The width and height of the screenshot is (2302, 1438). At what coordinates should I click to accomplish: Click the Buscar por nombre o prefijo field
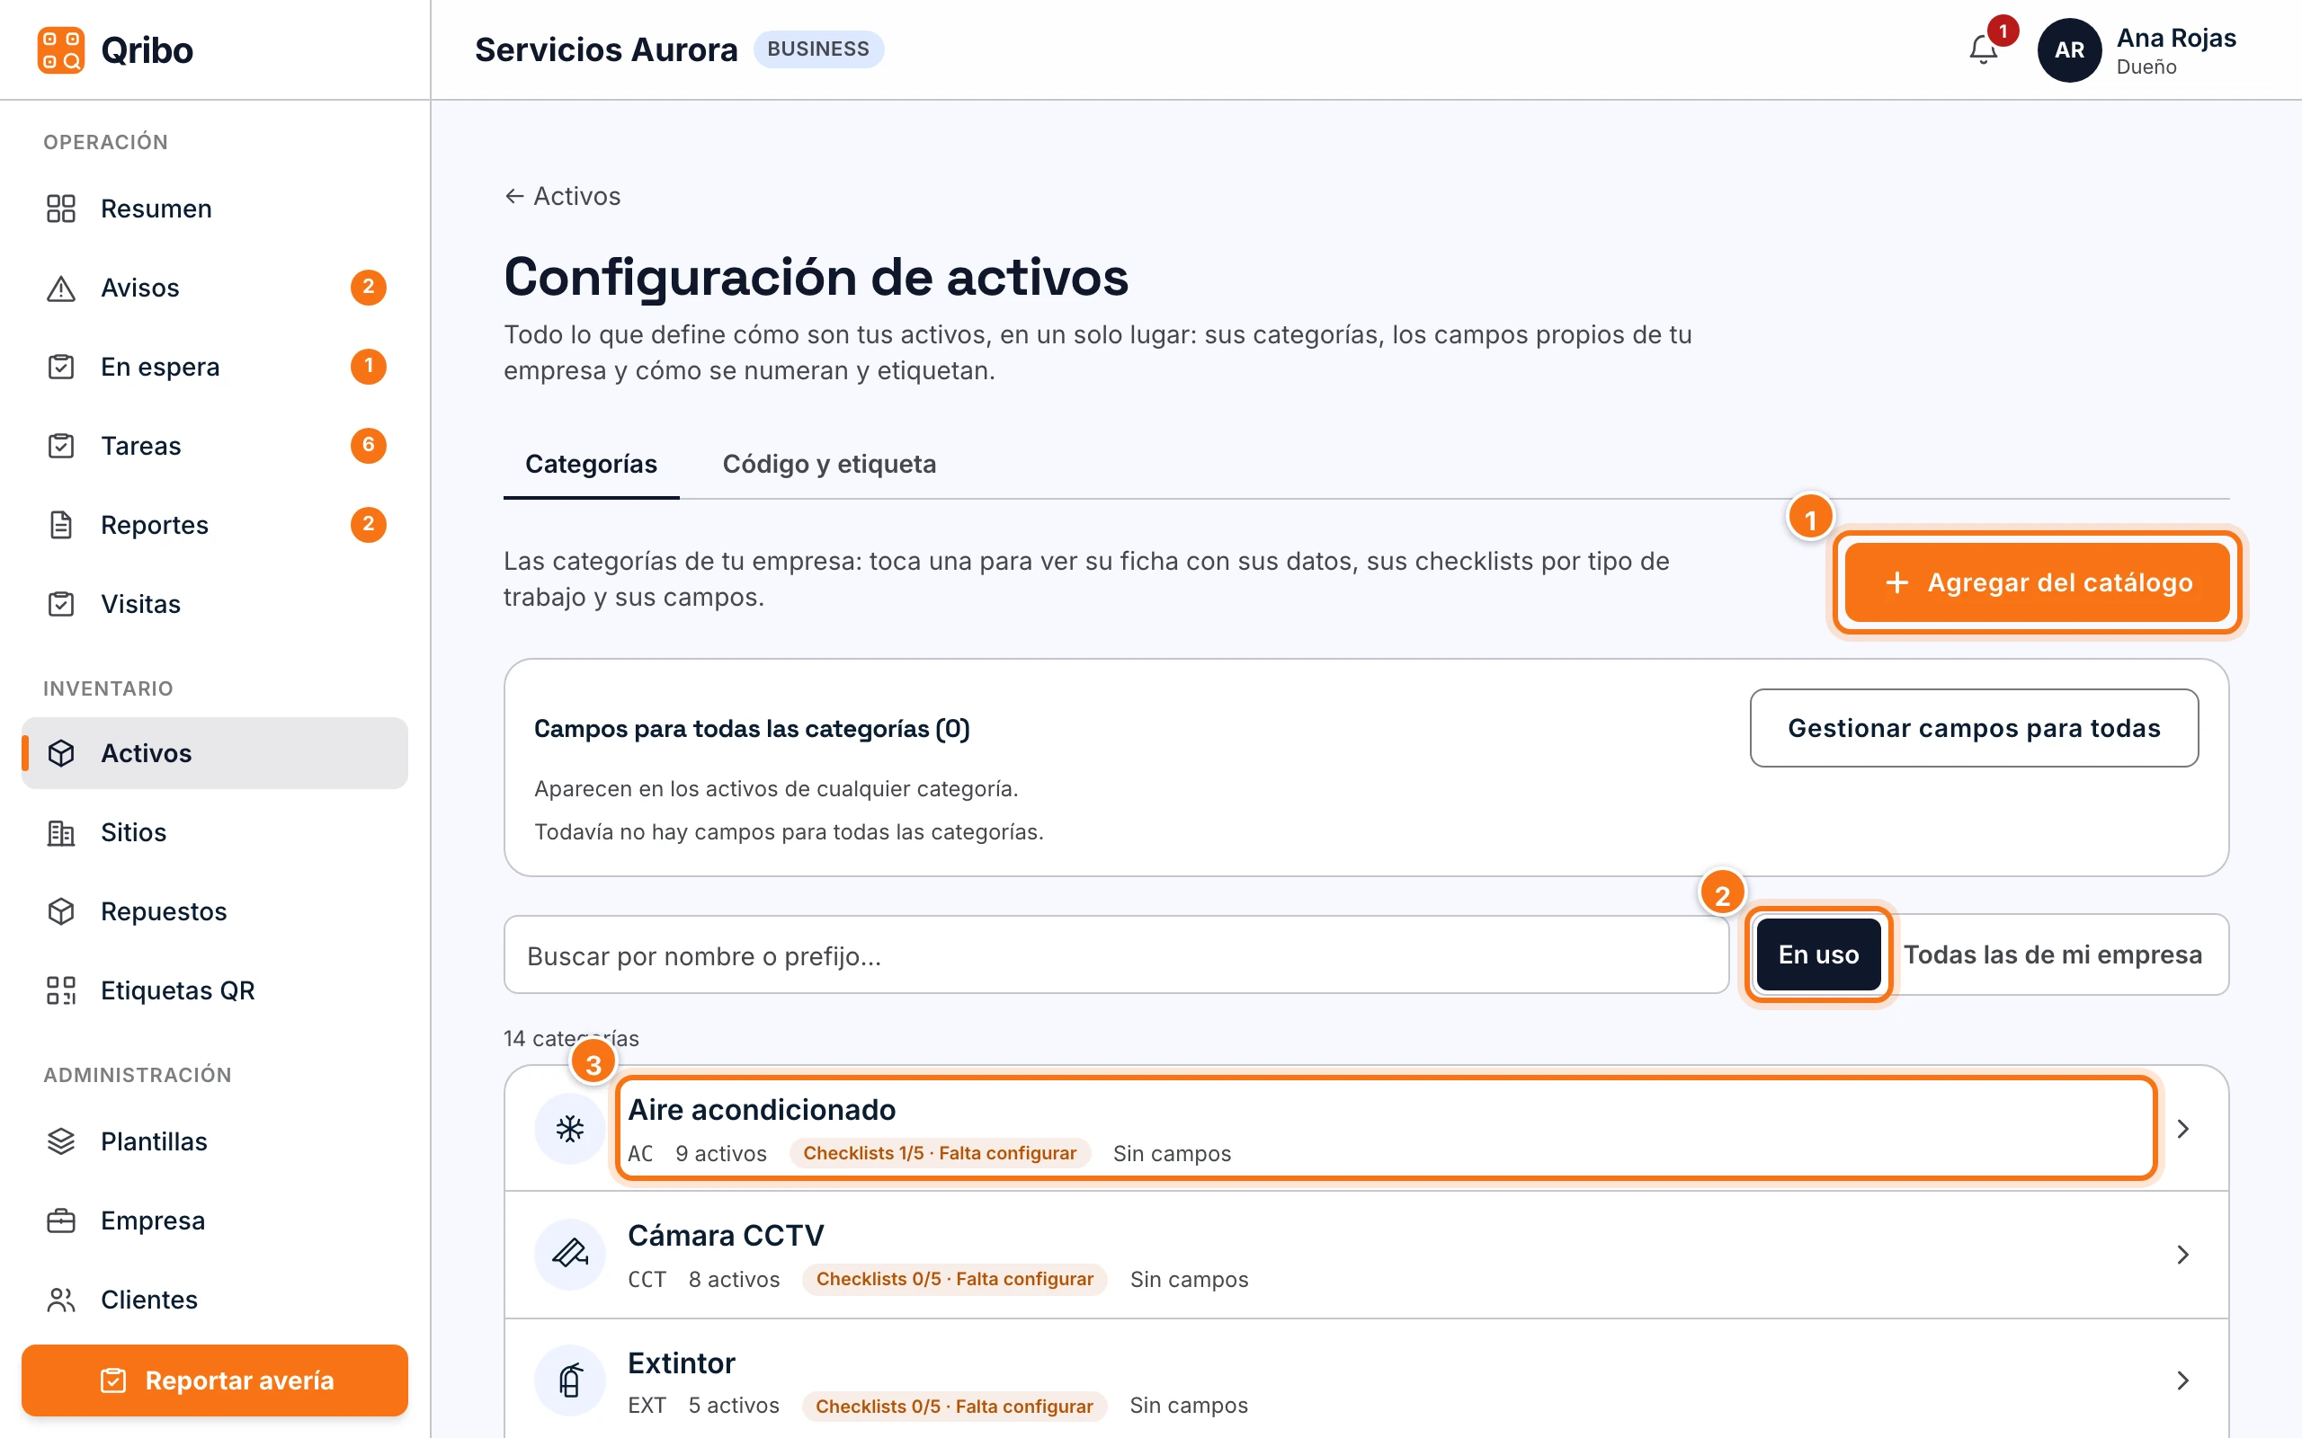pyautogui.click(x=1116, y=954)
